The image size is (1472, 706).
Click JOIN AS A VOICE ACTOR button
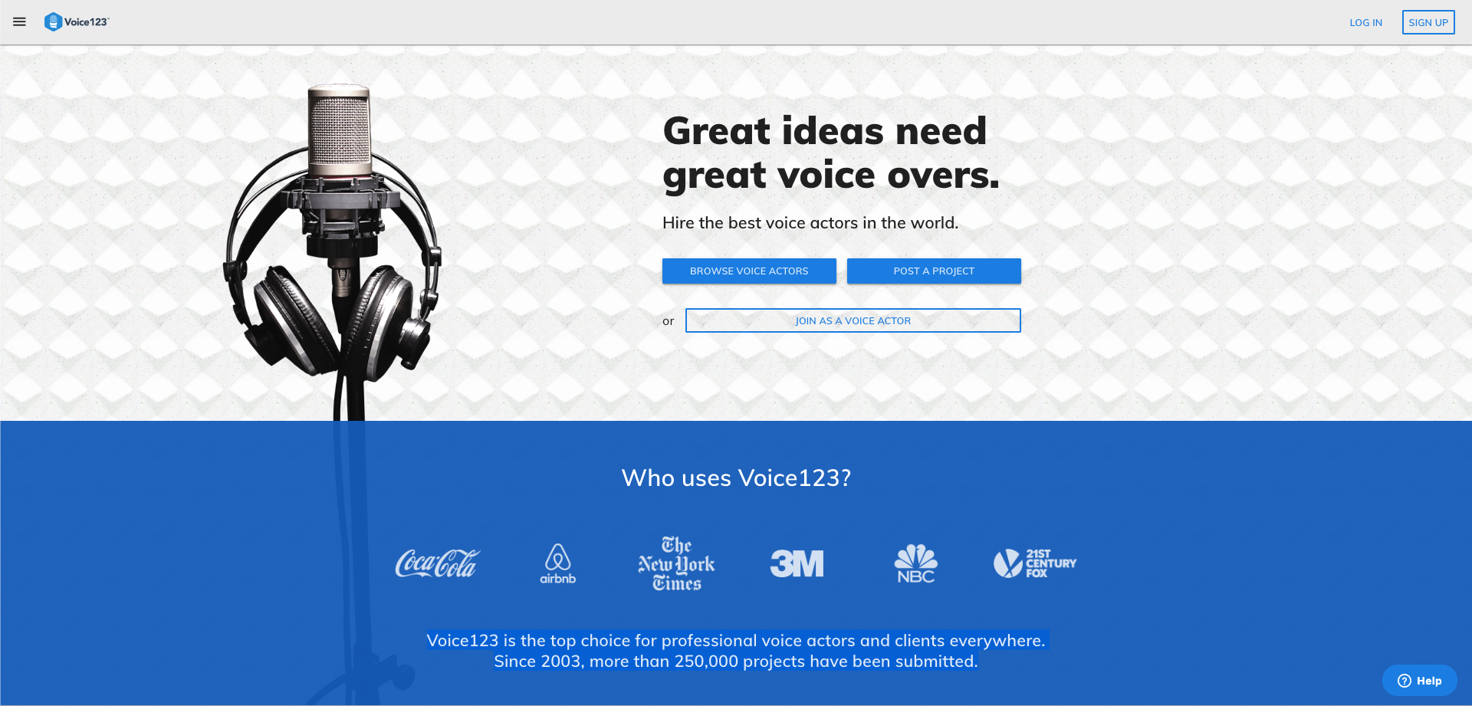point(853,320)
